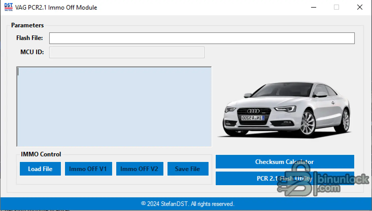Click the Flash File label
Screen dimensions: 372x211
tap(30, 38)
